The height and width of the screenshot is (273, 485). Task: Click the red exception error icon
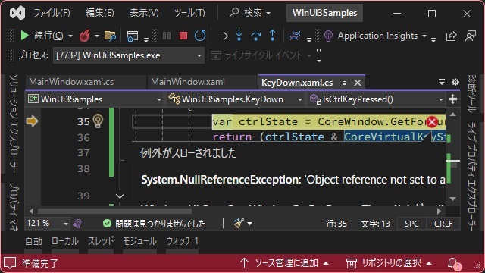432,121
